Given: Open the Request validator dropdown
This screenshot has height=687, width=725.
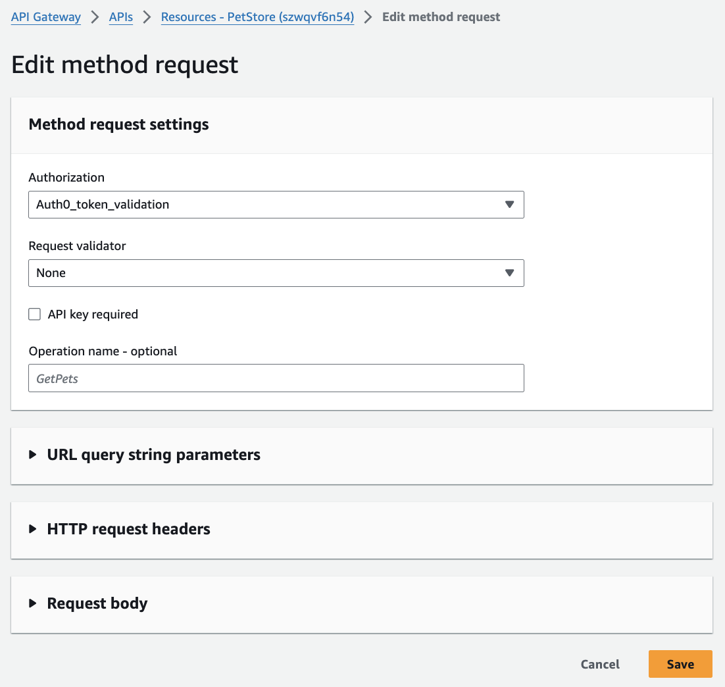Looking at the screenshot, I should tap(276, 273).
